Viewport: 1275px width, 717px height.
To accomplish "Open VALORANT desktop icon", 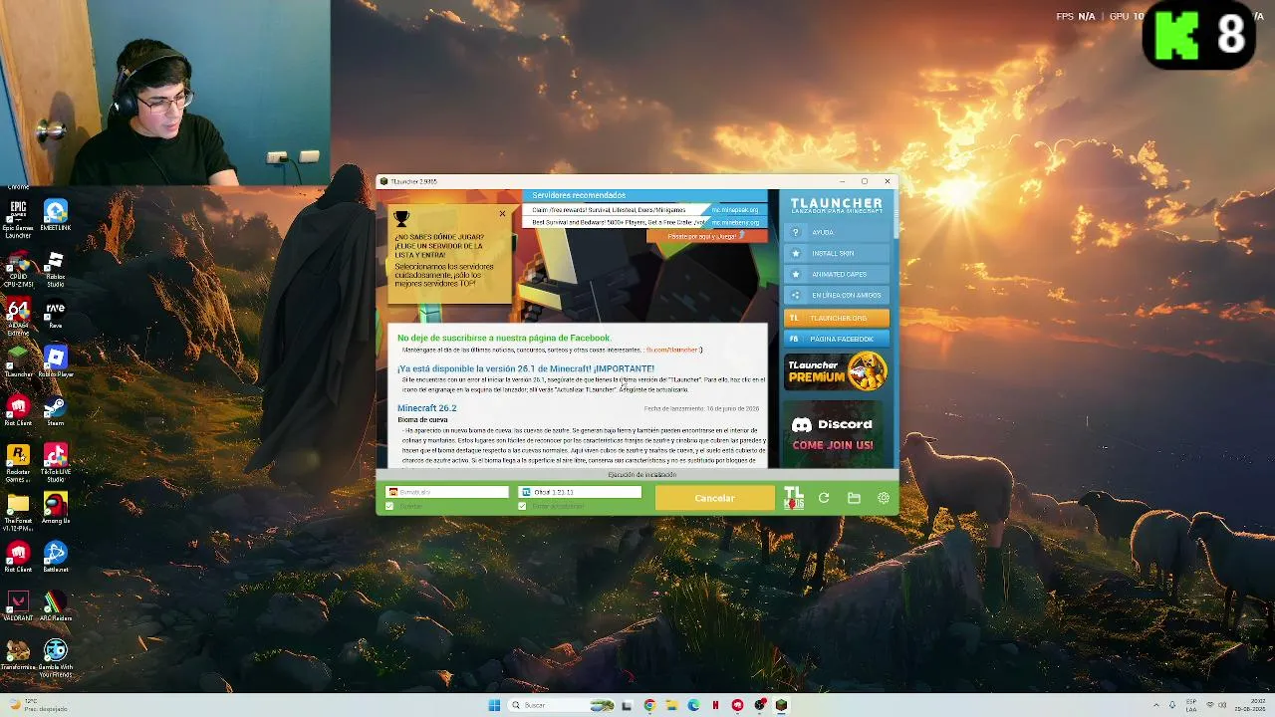I will click(x=18, y=606).
